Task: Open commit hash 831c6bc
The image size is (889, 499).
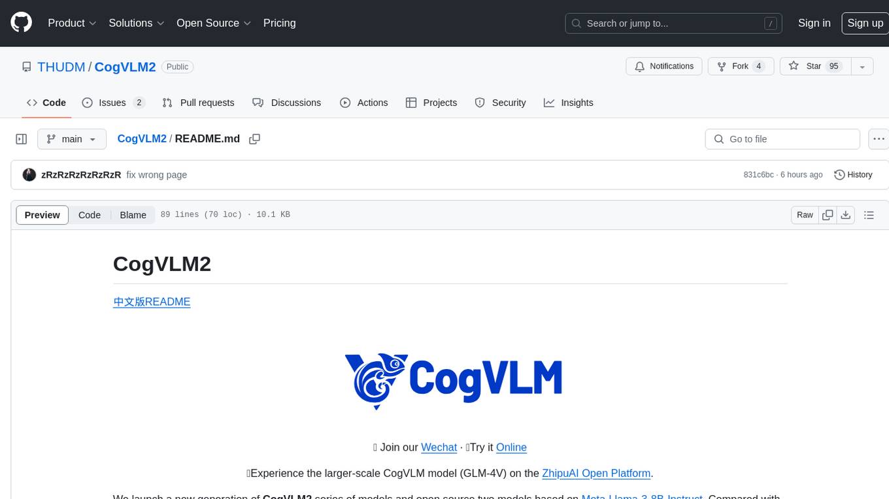Action: tap(758, 175)
